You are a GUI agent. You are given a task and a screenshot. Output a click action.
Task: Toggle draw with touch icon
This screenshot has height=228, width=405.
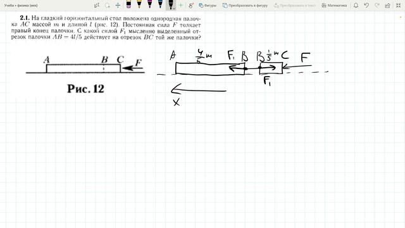pyautogui.click(x=191, y=5)
